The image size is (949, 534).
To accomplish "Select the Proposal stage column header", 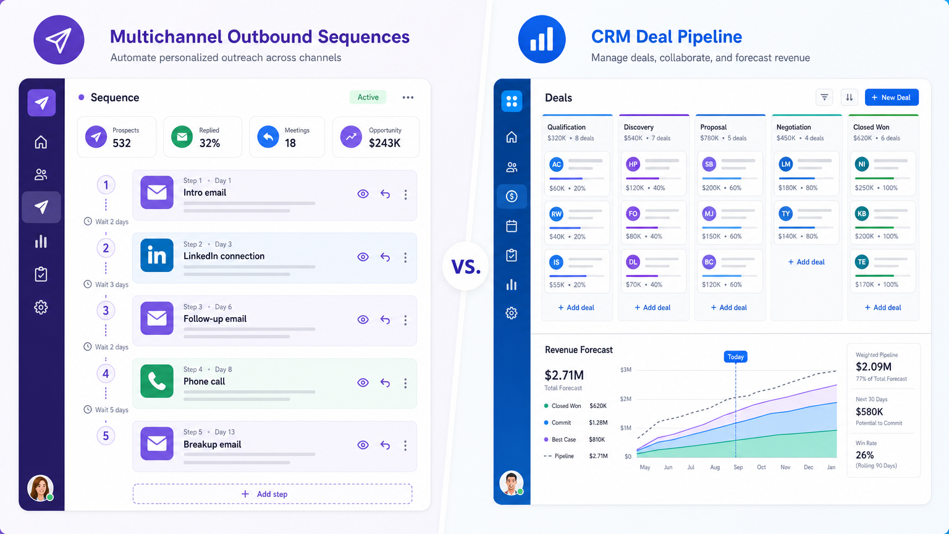I will pos(730,132).
